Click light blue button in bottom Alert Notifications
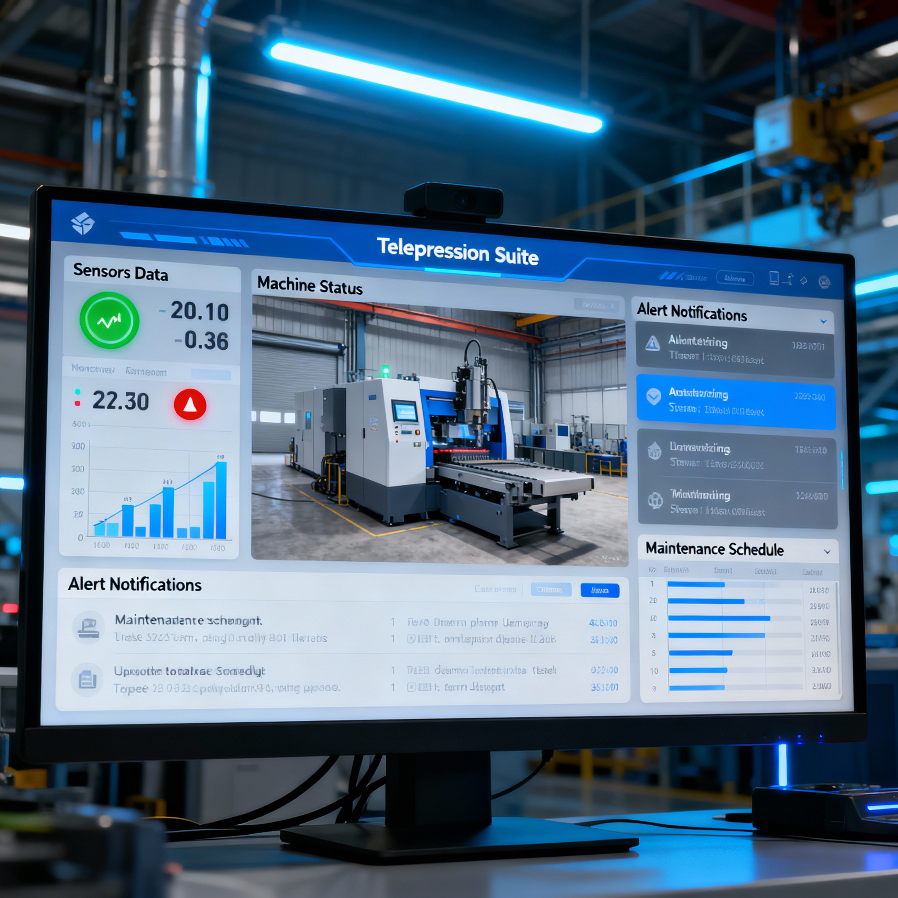The width and height of the screenshot is (898, 898). pyautogui.click(x=551, y=589)
